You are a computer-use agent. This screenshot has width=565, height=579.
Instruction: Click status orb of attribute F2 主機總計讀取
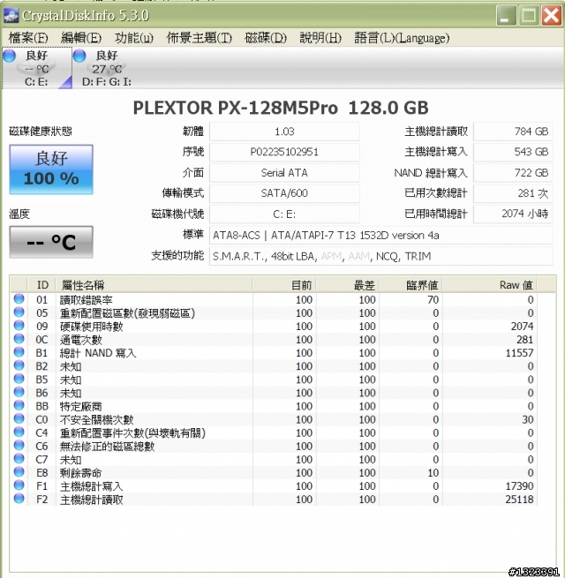click(x=19, y=498)
